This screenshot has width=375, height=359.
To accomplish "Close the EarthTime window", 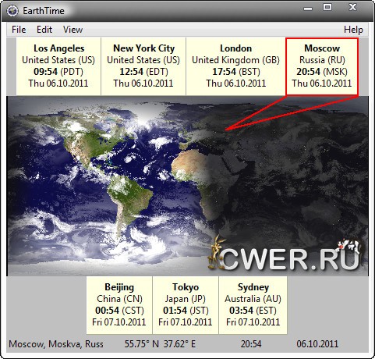I will pyautogui.click(x=352, y=7).
